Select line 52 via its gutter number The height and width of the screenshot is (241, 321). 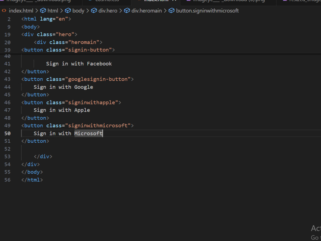click(7, 149)
